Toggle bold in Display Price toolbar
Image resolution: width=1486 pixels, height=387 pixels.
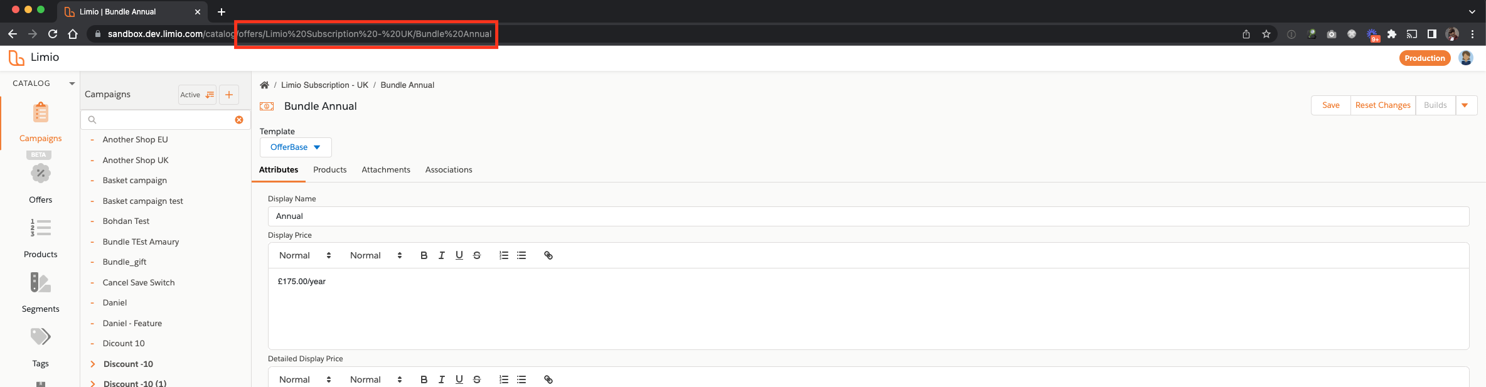click(x=424, y=255)
